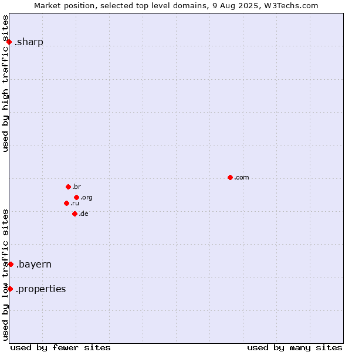Click the ".de" label text

coord(83,214)
